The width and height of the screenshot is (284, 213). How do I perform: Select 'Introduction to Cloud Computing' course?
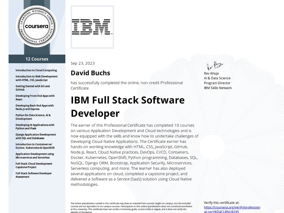(36, 70)
